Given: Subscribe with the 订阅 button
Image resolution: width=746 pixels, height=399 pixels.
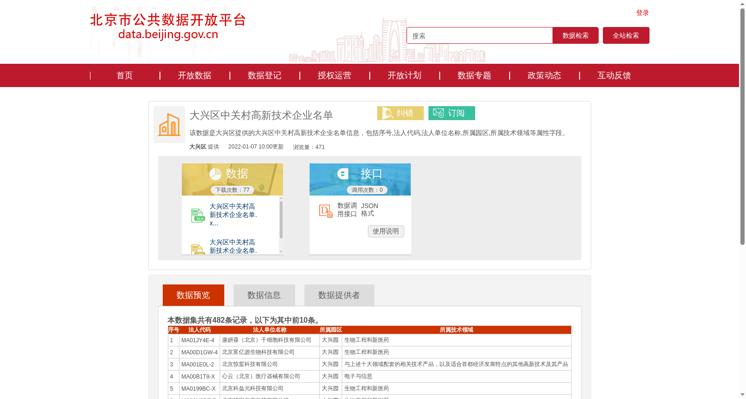Looking at the screenshot, I should click(452, 113).
